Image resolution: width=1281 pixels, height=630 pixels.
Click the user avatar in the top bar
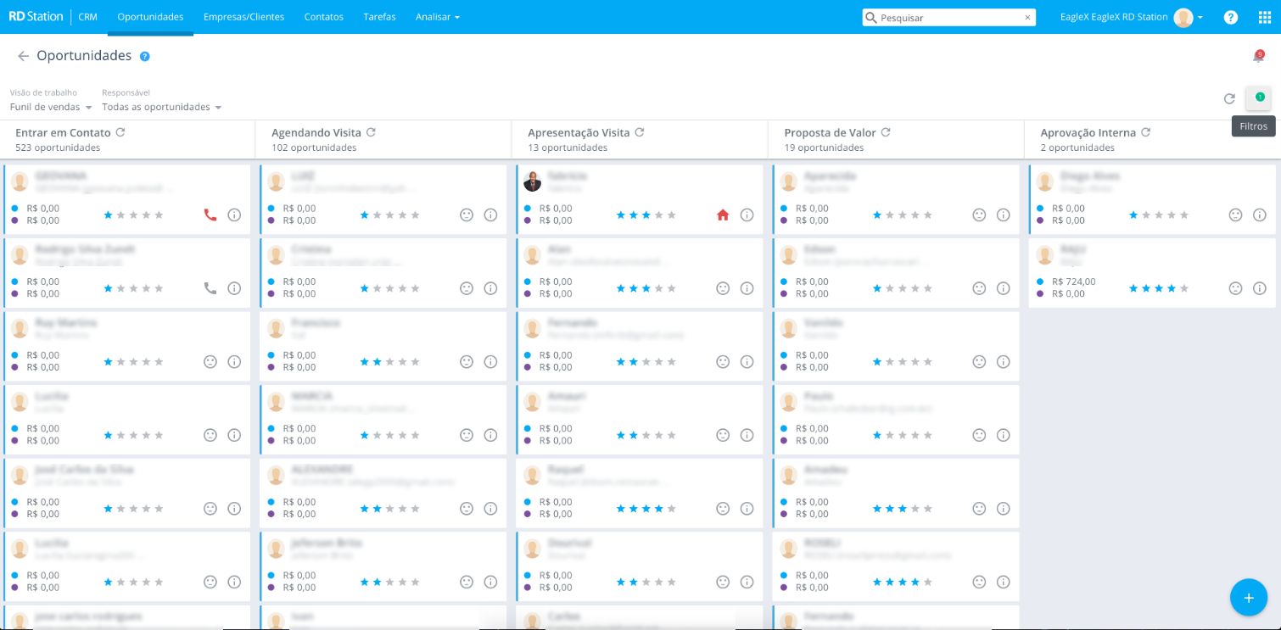[1183, 17]
